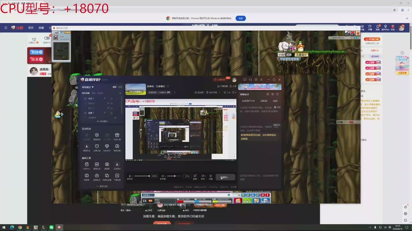Click the avatar in companion title bar
This screenshot has height=231, width=412.
(234, 80)
